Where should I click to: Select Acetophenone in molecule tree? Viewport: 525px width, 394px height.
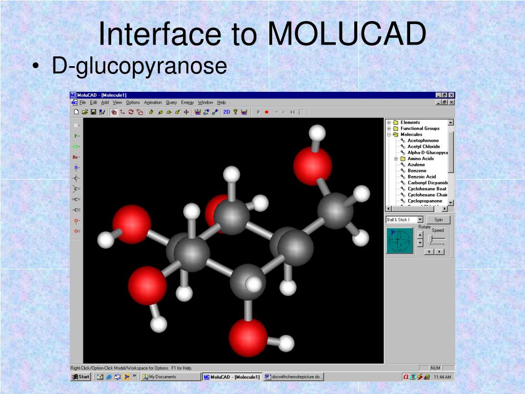click(x=423, y=141)
